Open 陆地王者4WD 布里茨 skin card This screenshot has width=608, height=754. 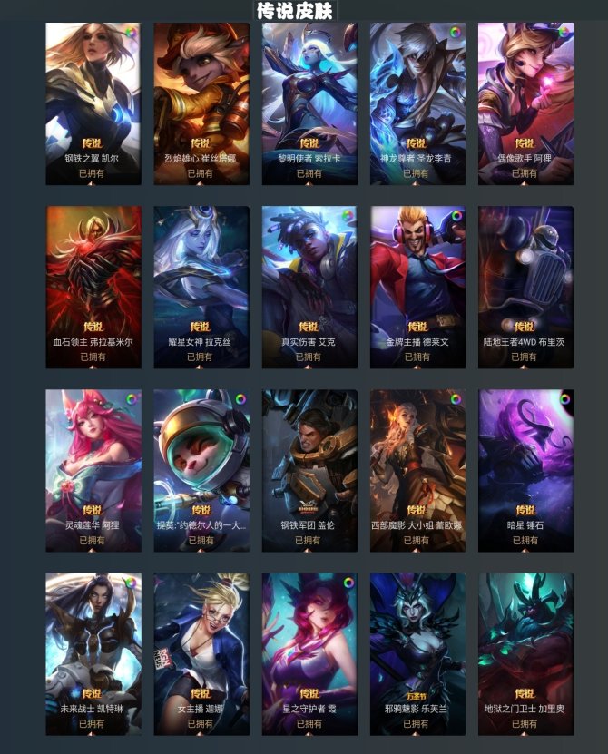point(525,287)
